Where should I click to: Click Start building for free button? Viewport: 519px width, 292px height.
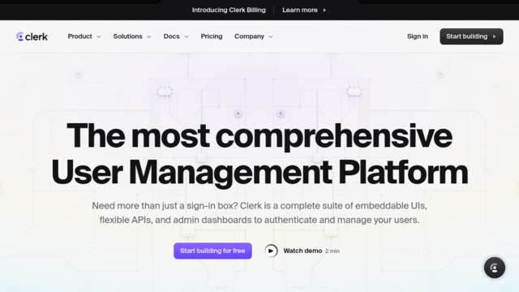point(212,251)
